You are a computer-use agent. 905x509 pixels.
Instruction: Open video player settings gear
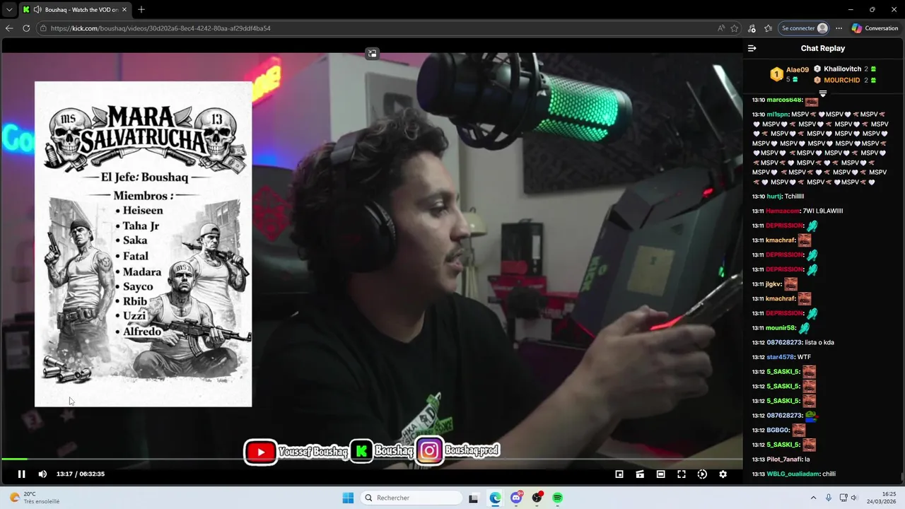click(x=723, y=474)
